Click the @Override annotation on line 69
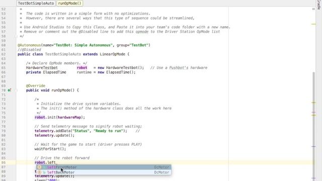This screenshot has height=181, width=322. (36, 86)
